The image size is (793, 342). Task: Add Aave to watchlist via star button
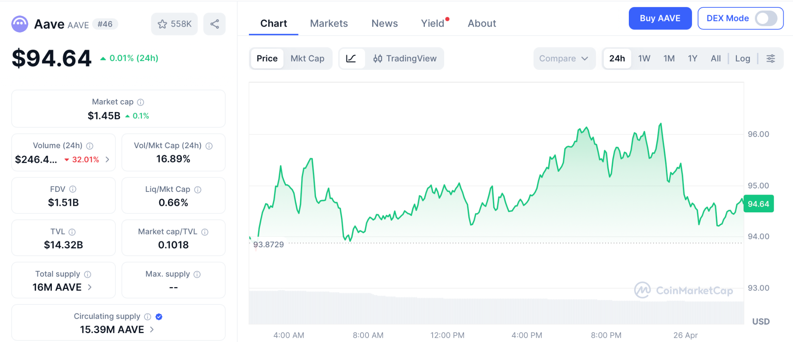174,24
